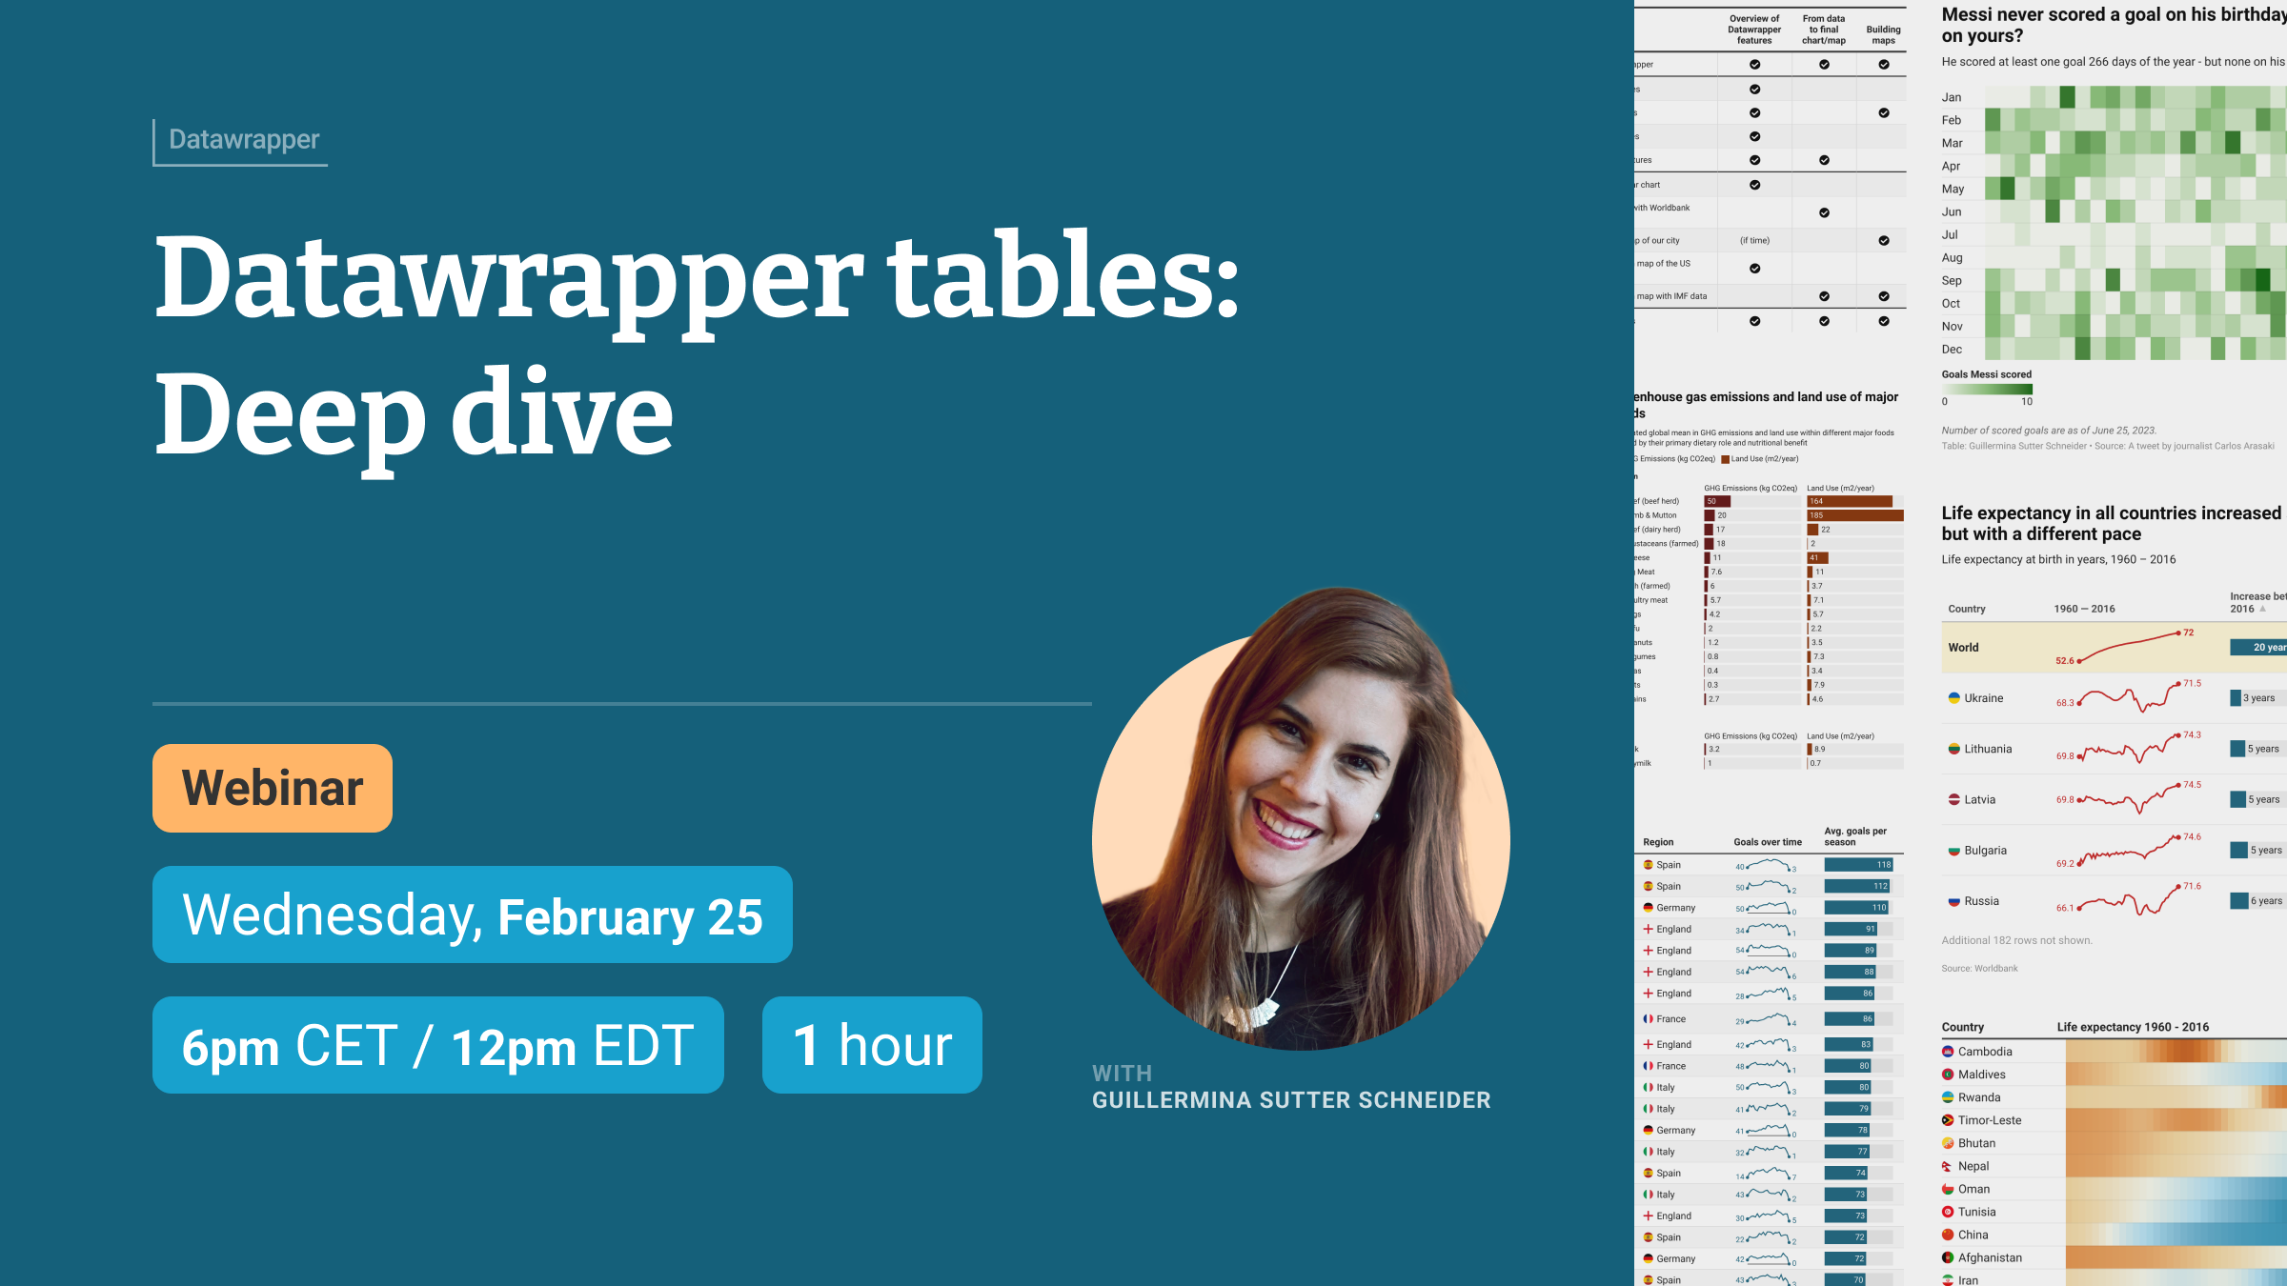2287x1286 pixels.
Task: Click the Goals over time column header
Action: click(x=1768, y=842)
